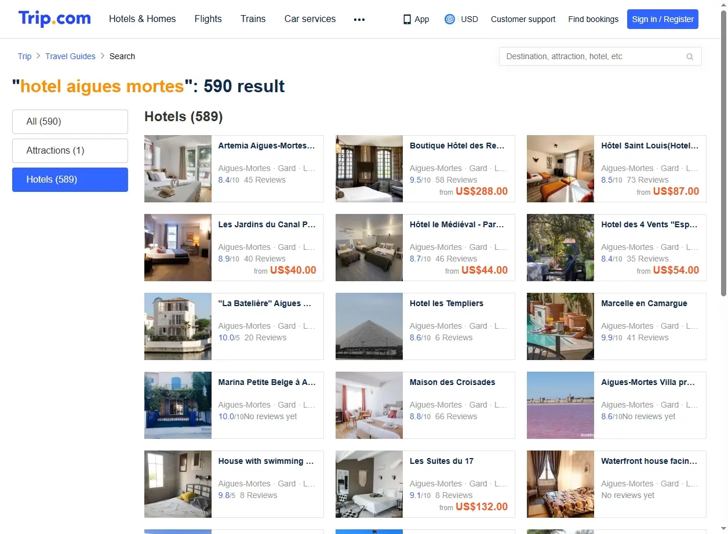
Task: Open the Flights menu item
Action: coord(208,19)
